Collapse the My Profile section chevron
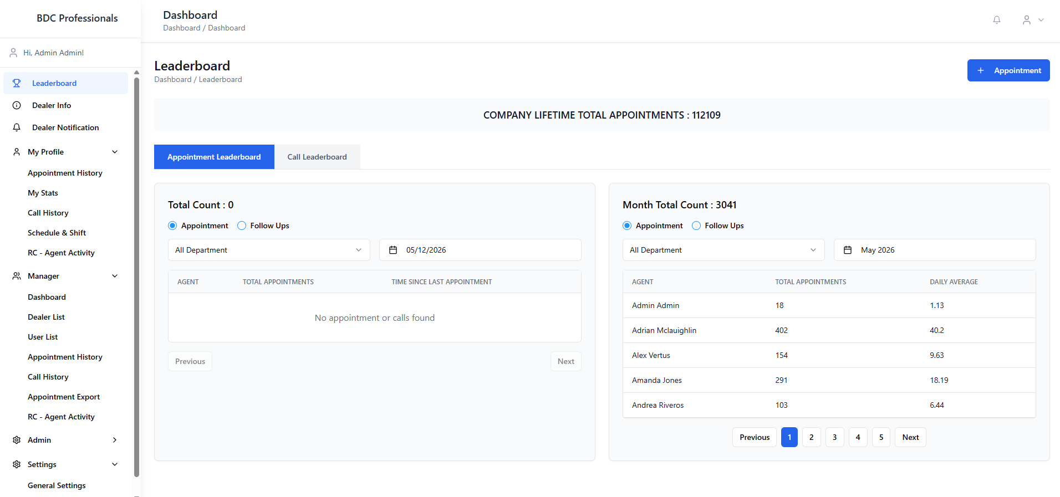Viewport: 1060px width, 497px height. coord(115,152)
